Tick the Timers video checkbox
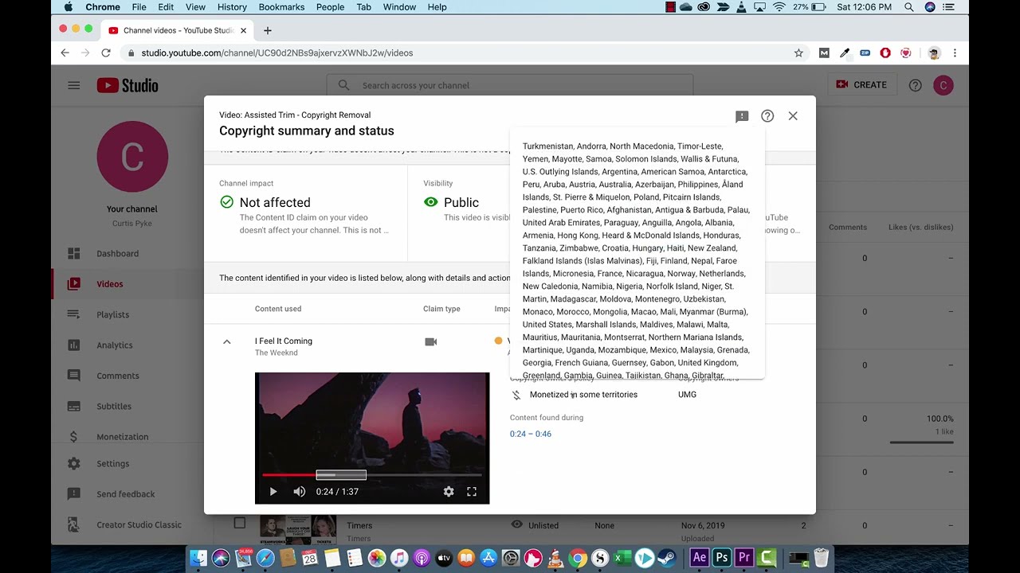This screenshot has height=573, width=1020. click(239, 523)
